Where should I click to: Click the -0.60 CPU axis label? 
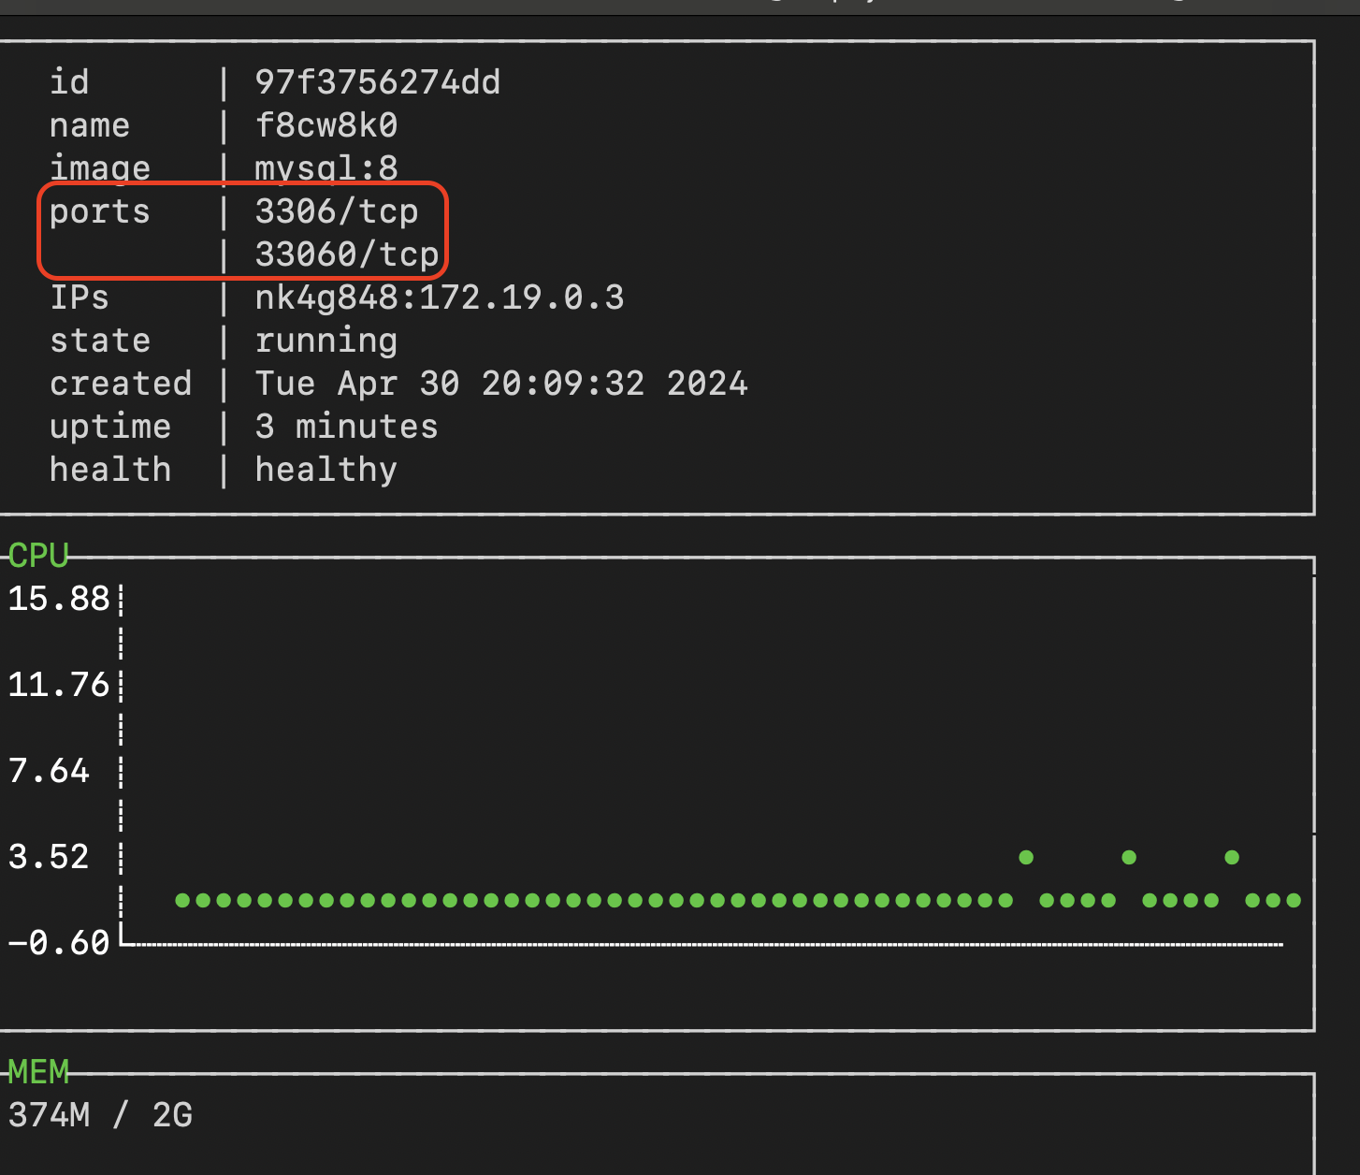click(59, 943)
